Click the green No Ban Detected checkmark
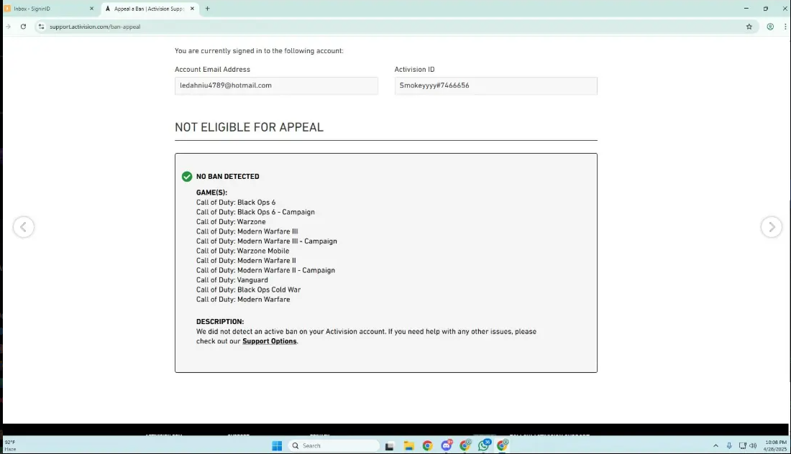Viewport: 791px width, 454px height. click(x=187, y=177)
